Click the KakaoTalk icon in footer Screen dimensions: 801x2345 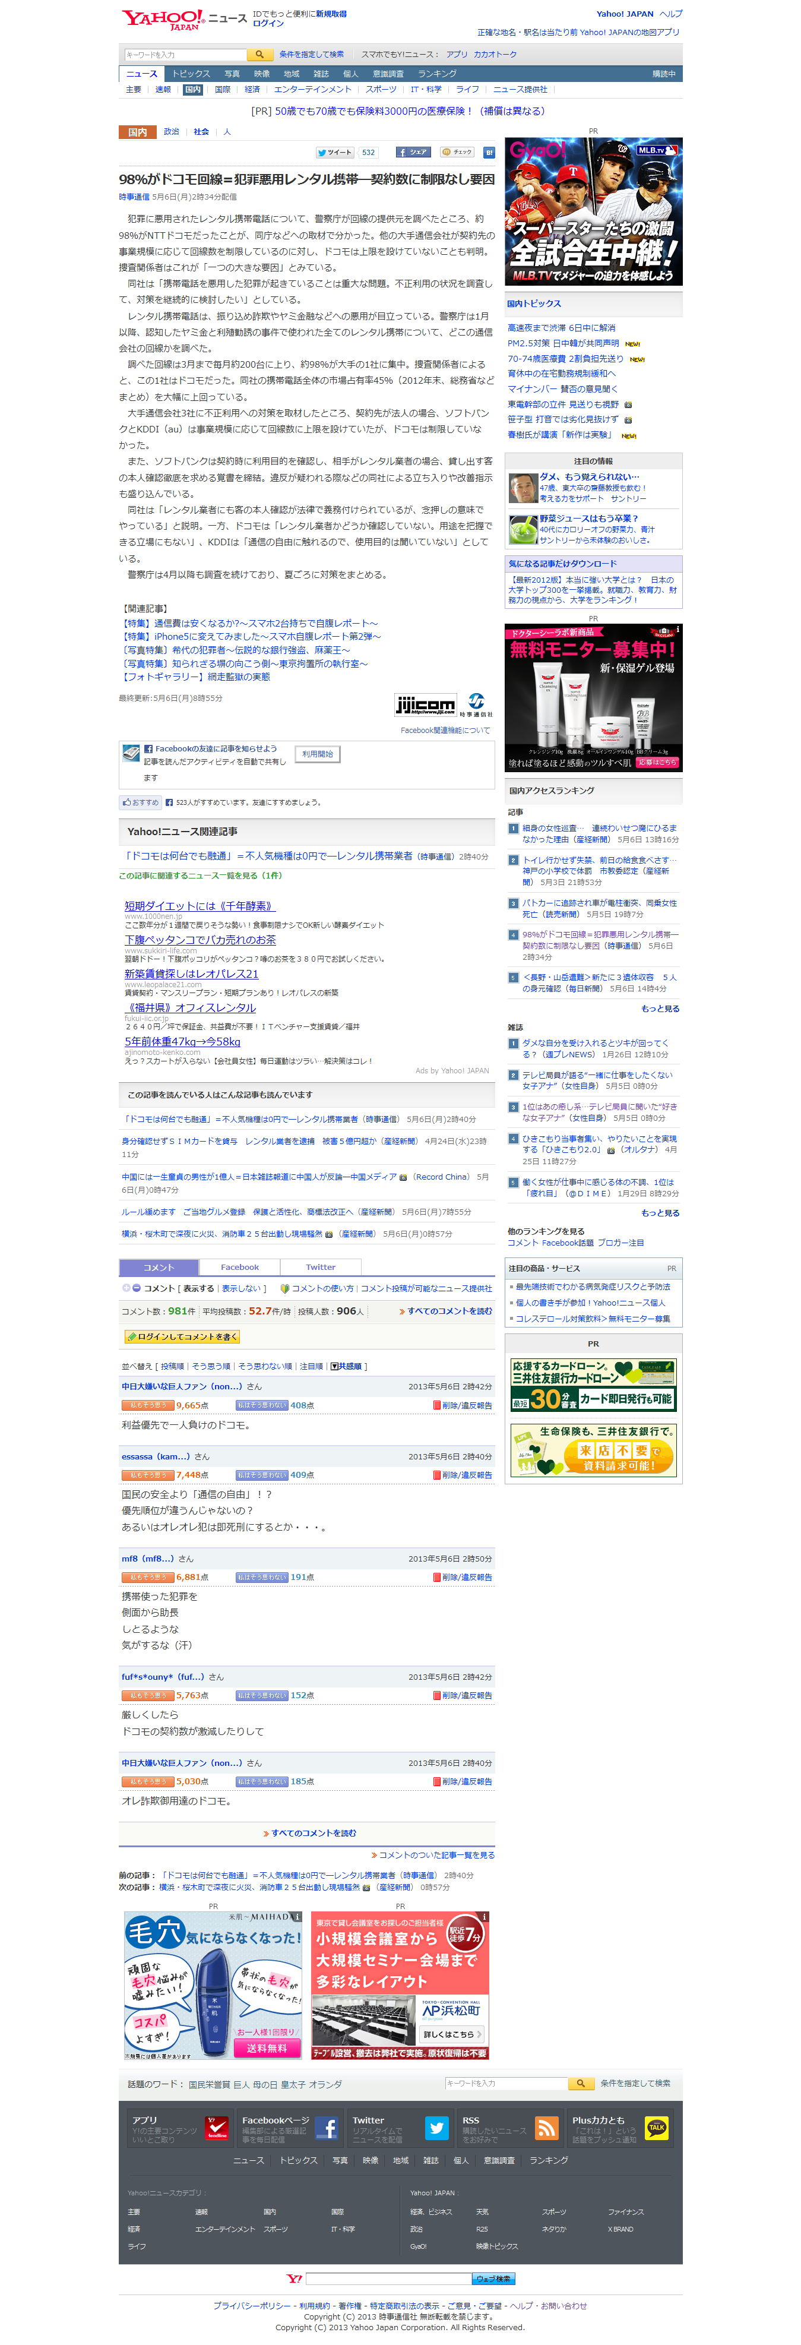(656, 2128)
